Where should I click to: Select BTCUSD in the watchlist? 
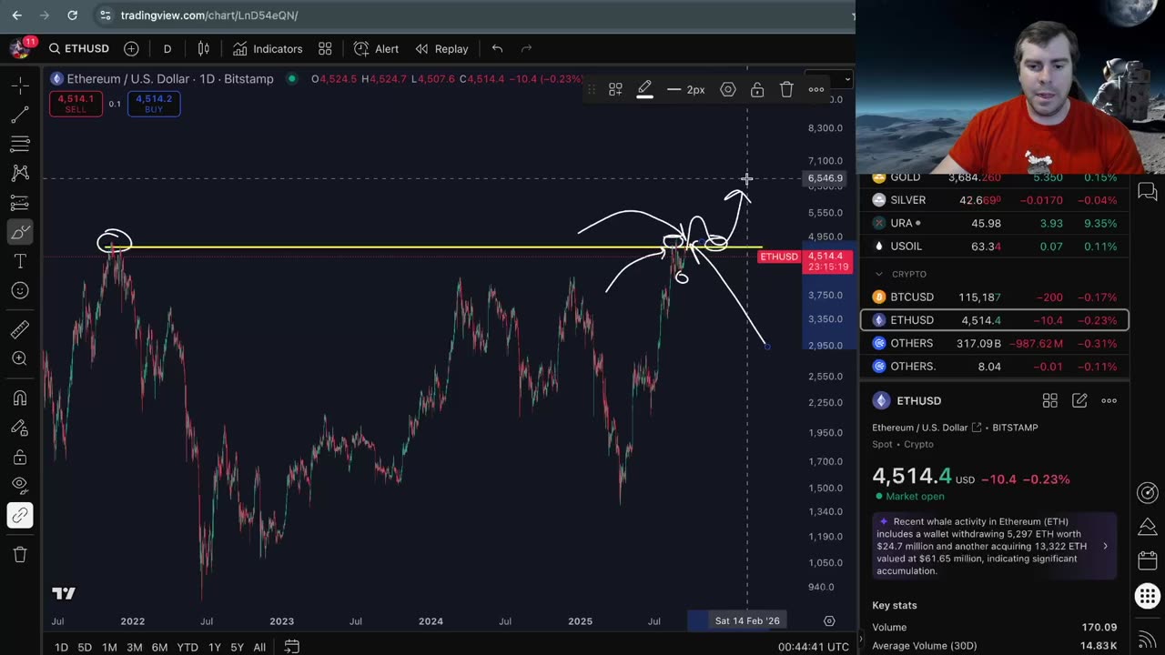coord(994,297)
